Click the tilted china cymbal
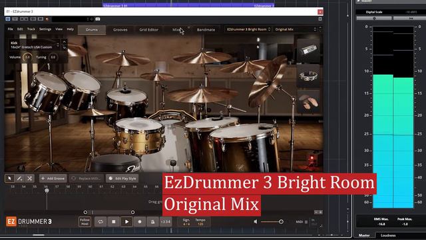This screenshot has width=426, height=240. [x=268, y=81]
